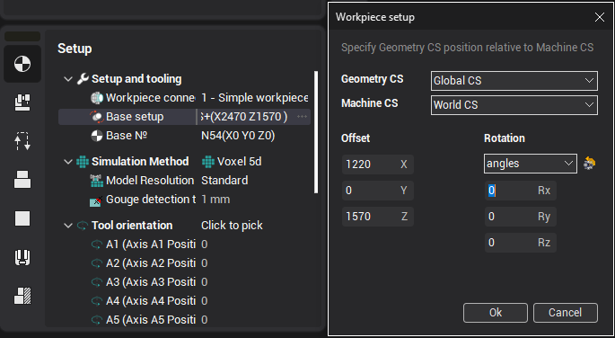Click the rotation reset icon next to angles

pyautogui.click(x=589, y=163)
